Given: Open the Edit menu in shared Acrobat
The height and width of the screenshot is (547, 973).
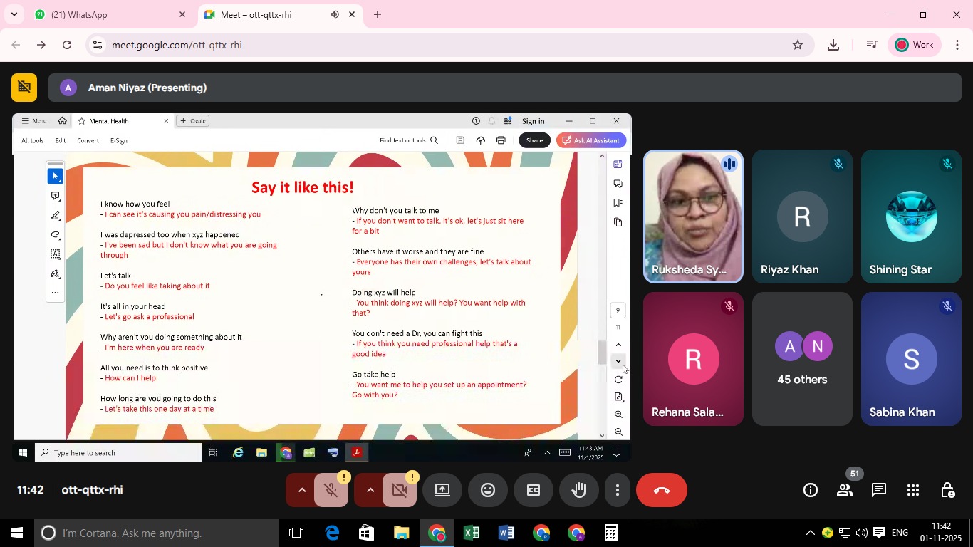Looking at the screenshot, I should (61, 141).
